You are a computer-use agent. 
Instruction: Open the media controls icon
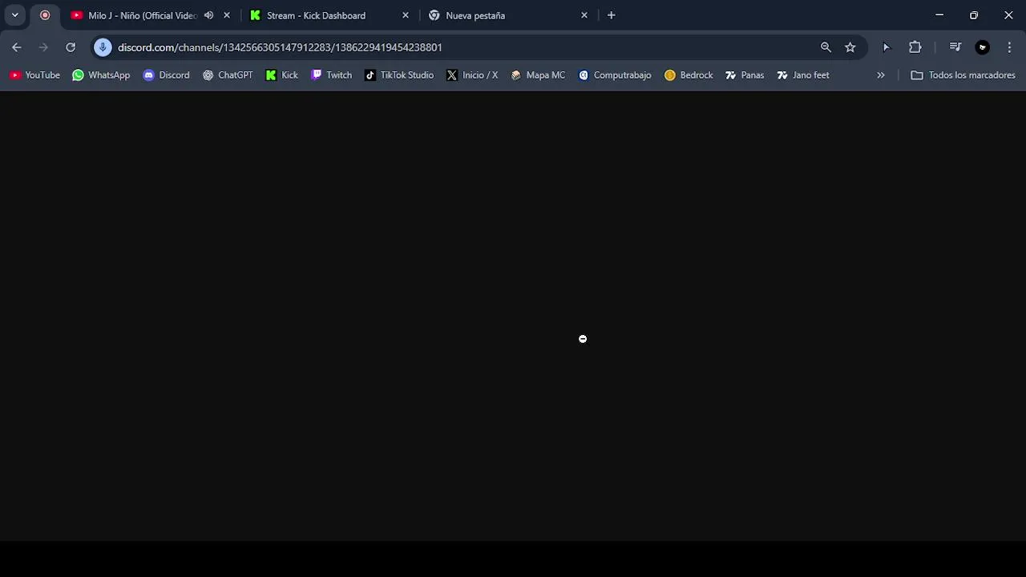(955, 47)
